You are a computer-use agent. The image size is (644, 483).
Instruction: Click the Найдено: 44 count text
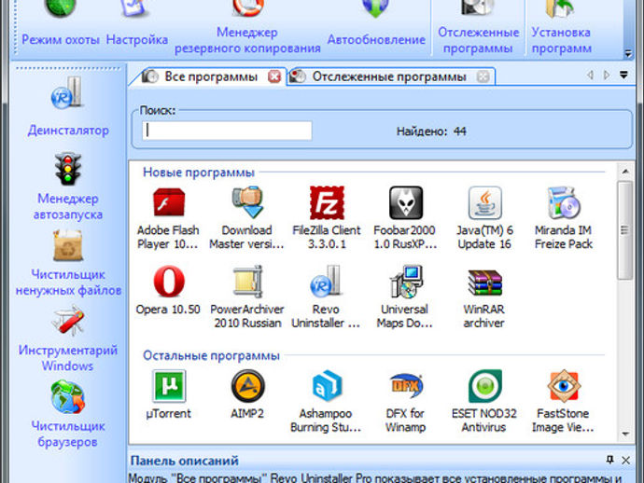point(431,131)
